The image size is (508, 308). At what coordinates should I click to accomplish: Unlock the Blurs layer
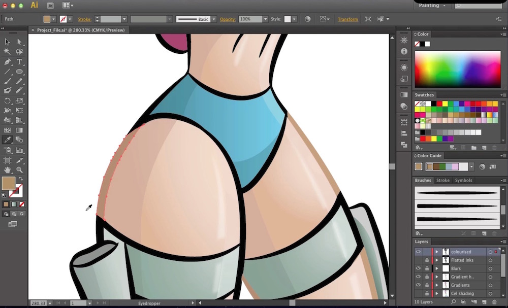(x=427, y=268)
